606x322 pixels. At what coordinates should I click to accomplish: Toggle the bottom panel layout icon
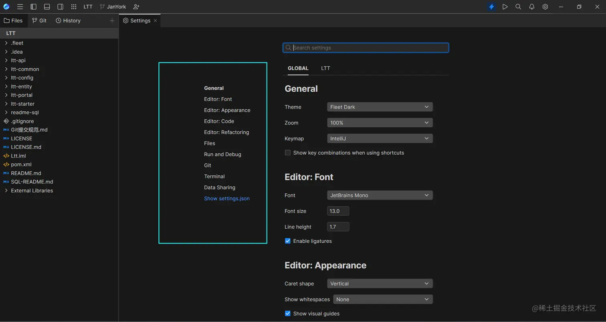tap(47, 7)
